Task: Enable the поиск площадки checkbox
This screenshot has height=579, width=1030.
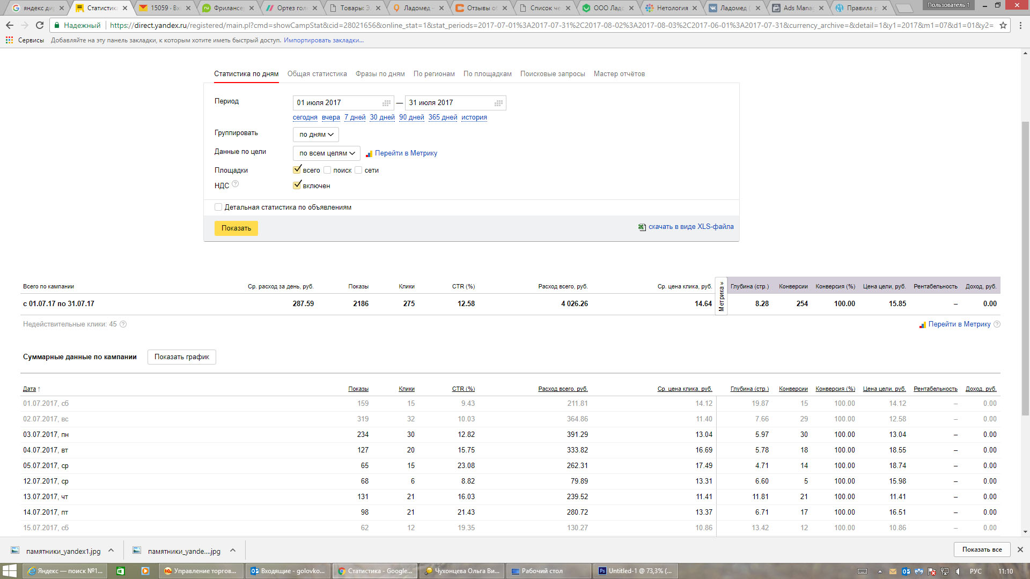Action: point(327,170)
